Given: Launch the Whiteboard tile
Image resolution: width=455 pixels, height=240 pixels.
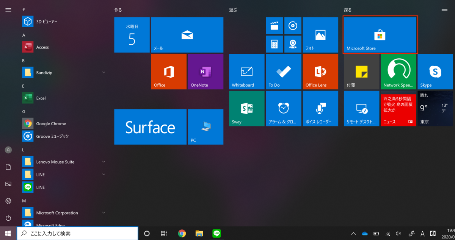Looking at the screenshot, I should coord(247,72).
